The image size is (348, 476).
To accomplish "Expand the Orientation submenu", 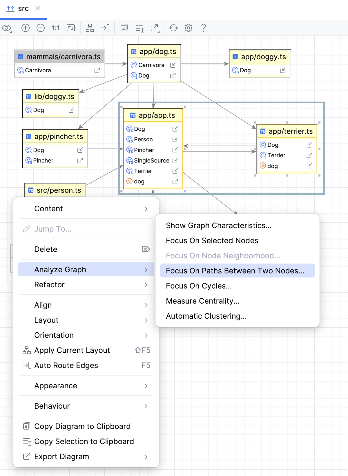I will click(x=86, y=335).
